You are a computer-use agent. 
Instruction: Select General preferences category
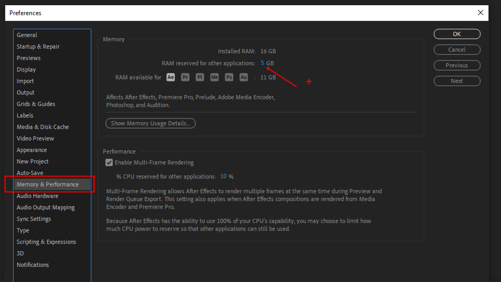(x=27, y=35)
